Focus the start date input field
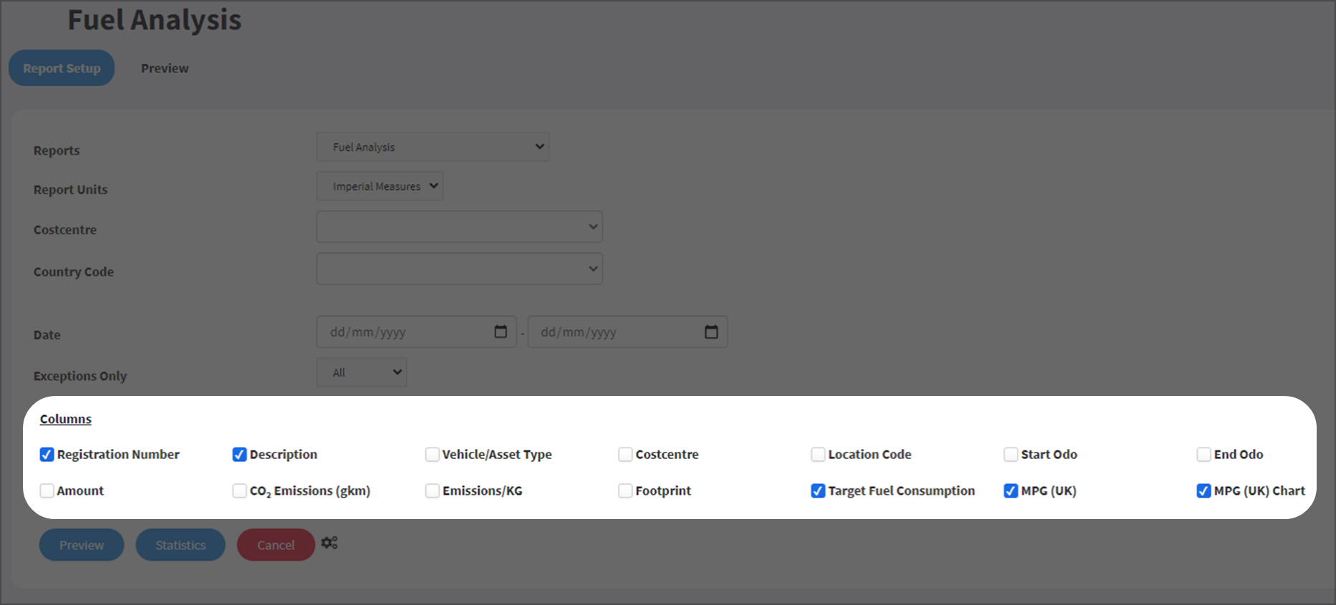The image size is (1336, 605). pyautogui.click(x=417, y=332)
